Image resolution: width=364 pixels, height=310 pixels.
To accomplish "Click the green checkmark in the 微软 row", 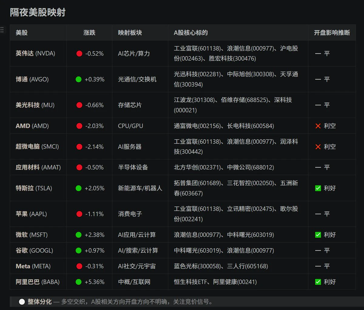I will [318, 235].
